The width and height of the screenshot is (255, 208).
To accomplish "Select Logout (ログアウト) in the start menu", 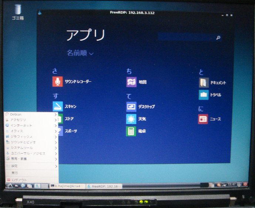I will click(31, 180).
